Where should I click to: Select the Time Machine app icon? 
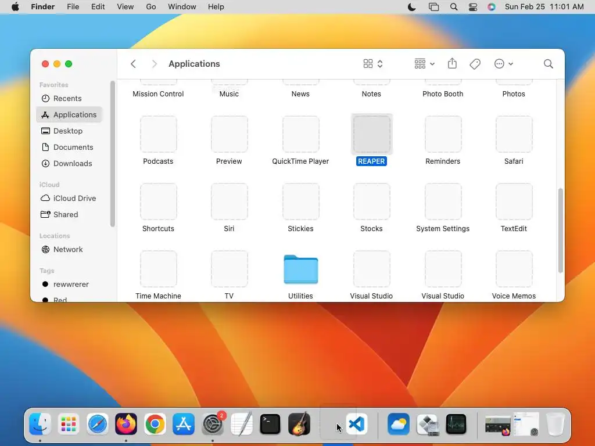158,269
